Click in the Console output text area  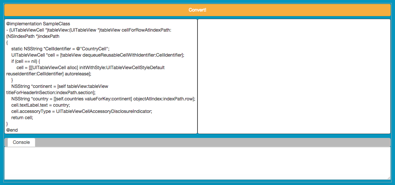tap(197, 163)
